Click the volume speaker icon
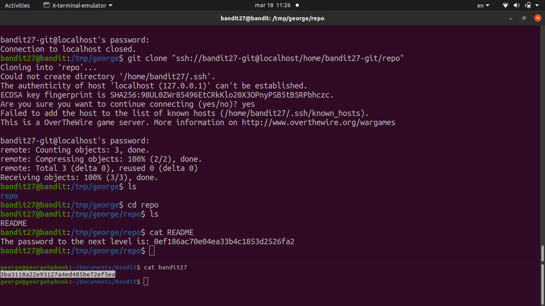This screenshot has width=545, height=306. point(517,6)
